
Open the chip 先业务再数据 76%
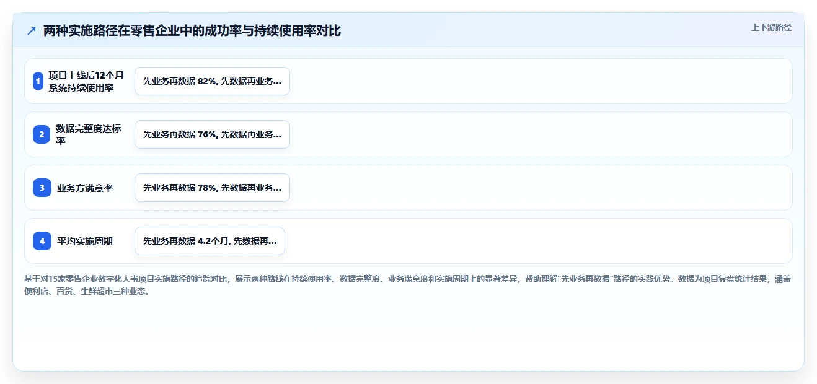pyautogui.click(x=212, y=134)
